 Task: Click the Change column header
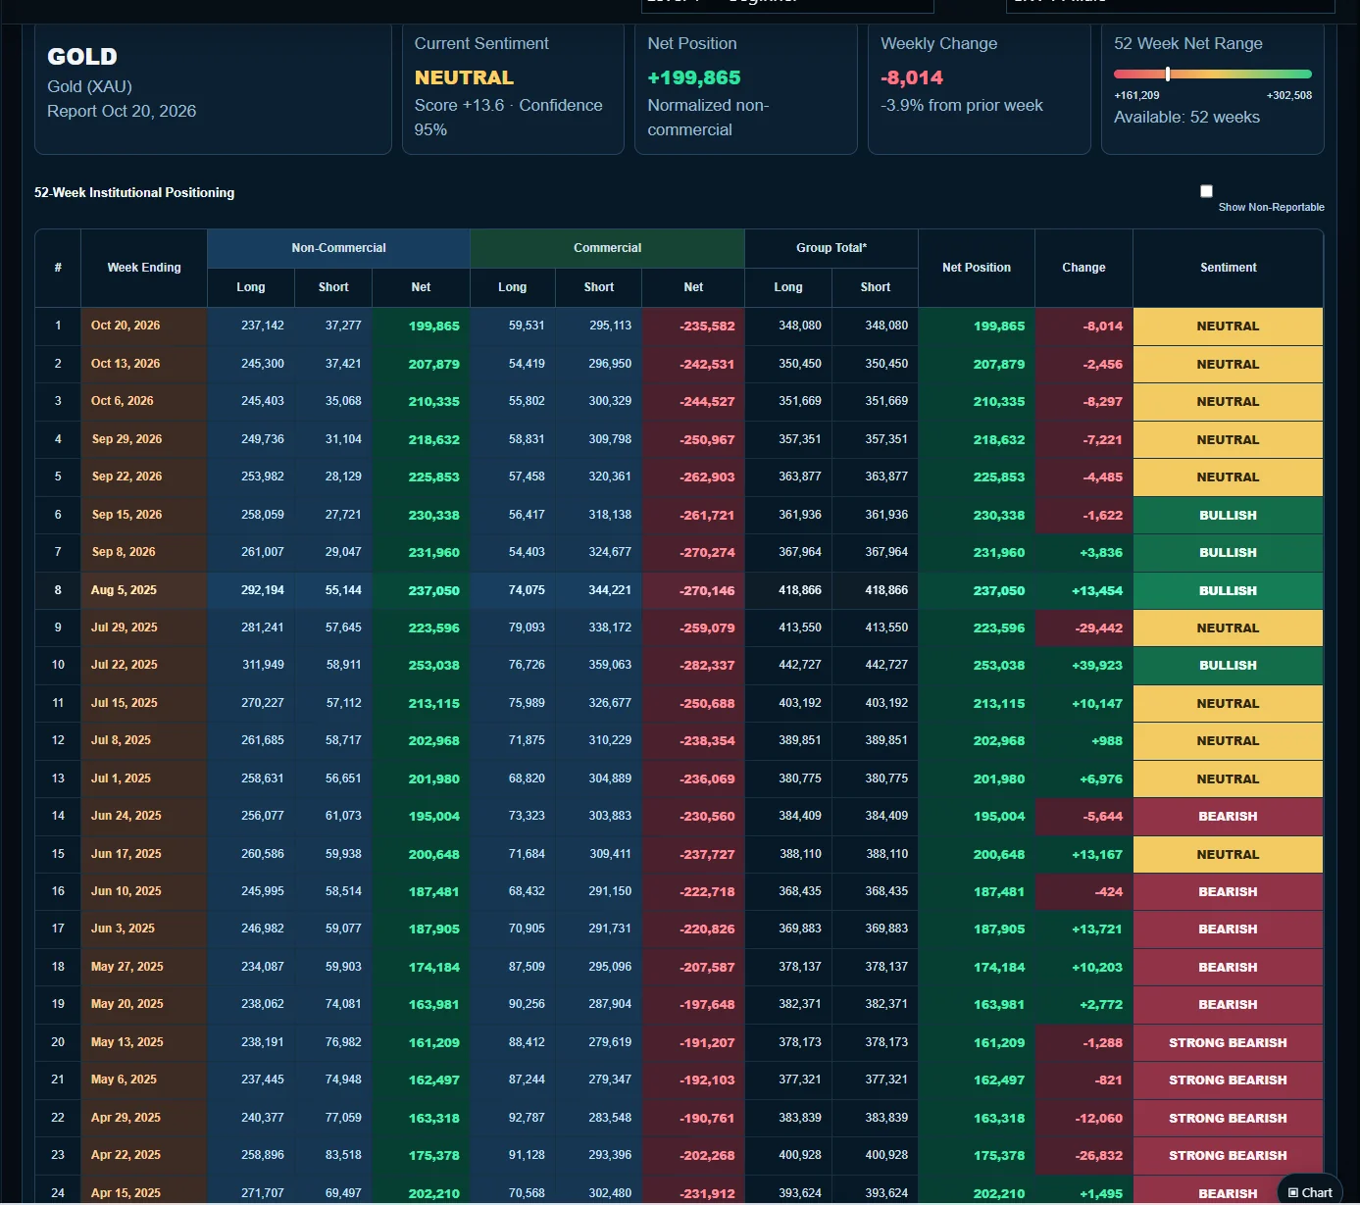point(1083,268)
